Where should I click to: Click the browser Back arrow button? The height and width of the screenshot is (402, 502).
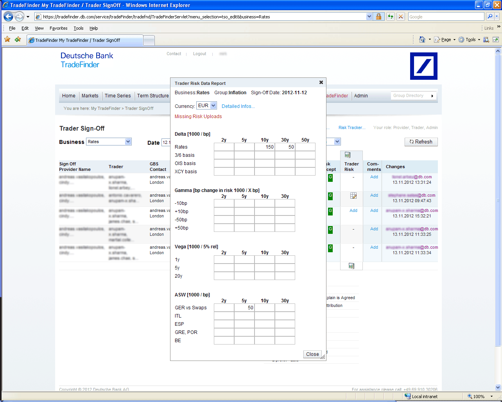point(8,17)
